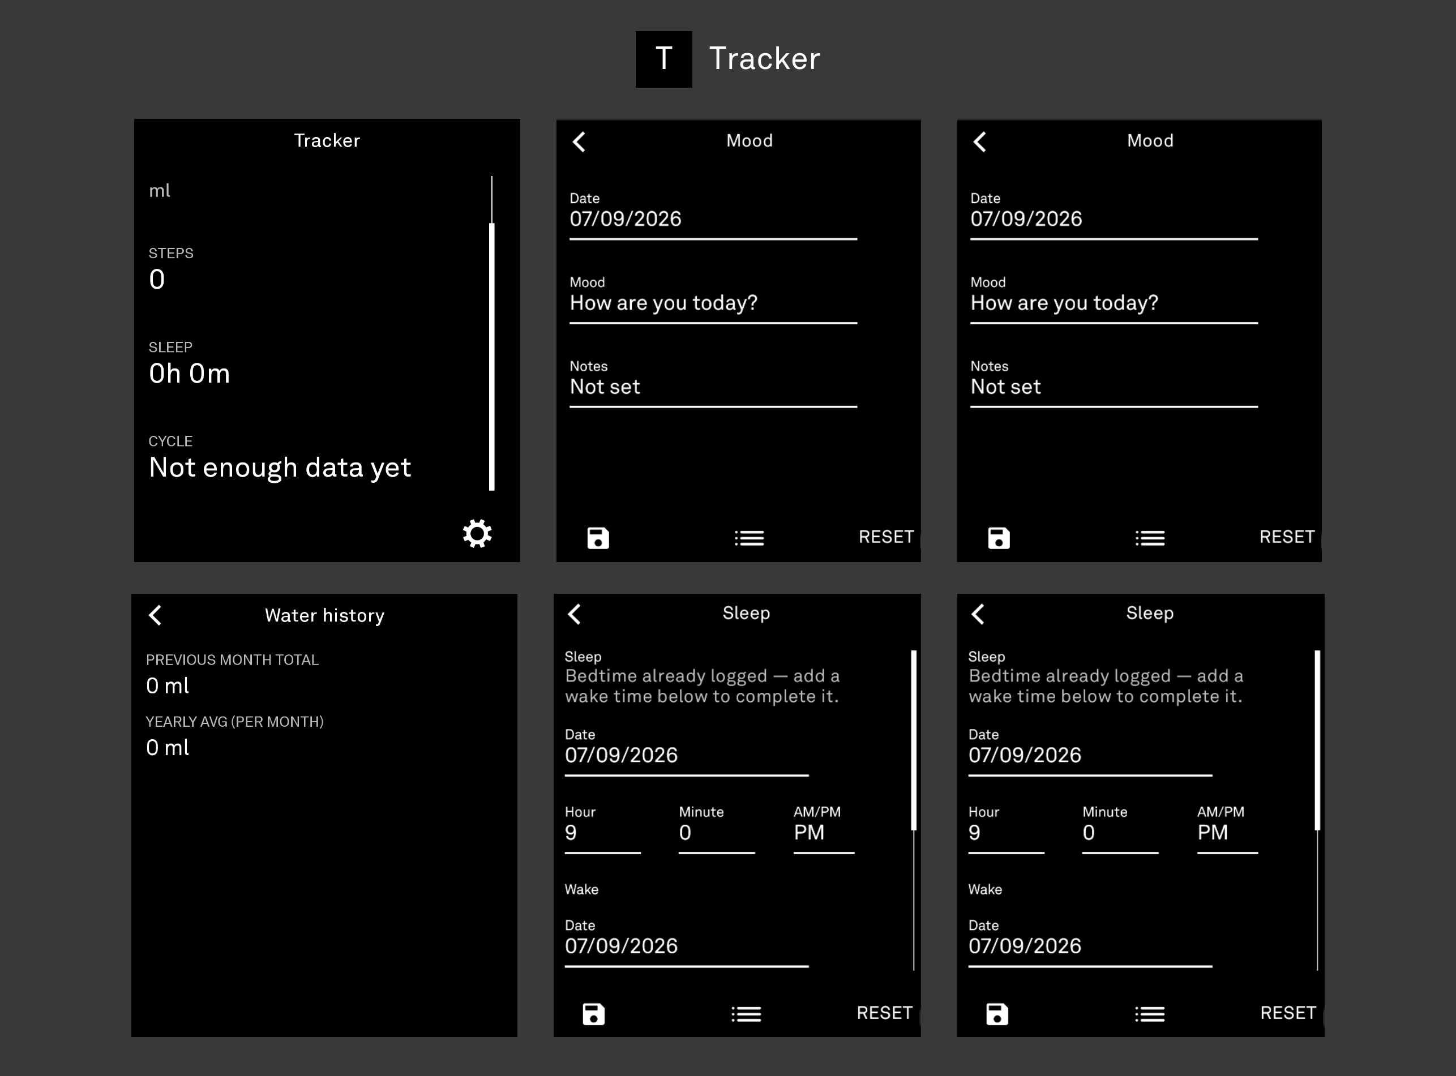Change AM/PM selector on right Sleep screen
This screenshot has width=1456, height=1076.
pyautogui.click(x=1227, y=829)
